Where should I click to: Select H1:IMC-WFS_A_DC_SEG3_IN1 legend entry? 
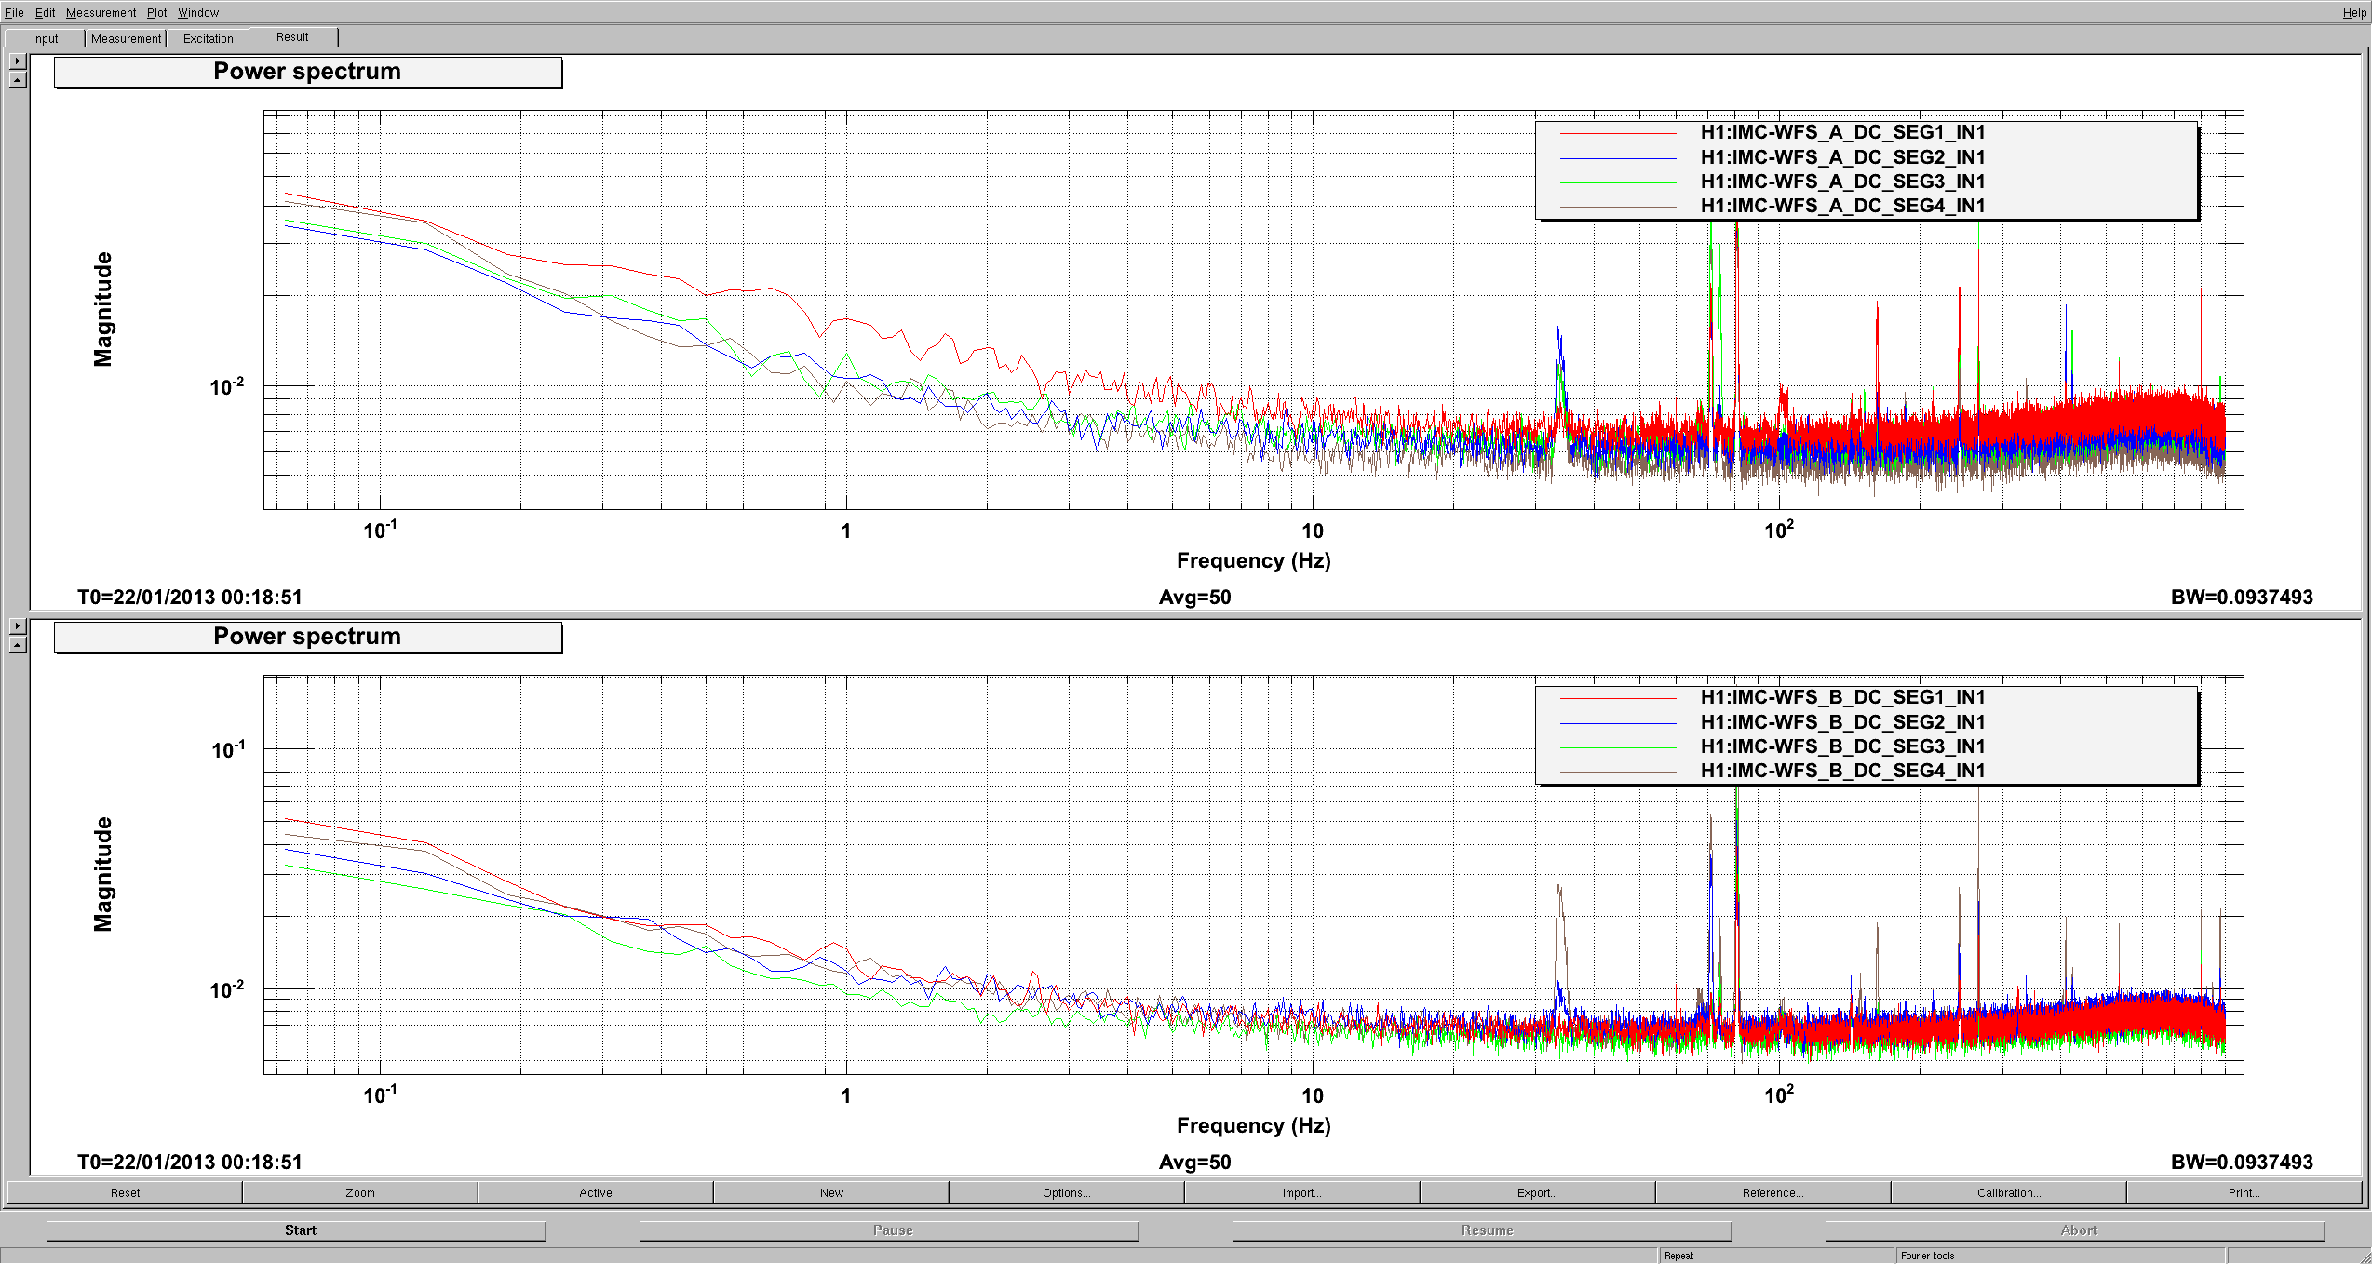coord(1842,182)
